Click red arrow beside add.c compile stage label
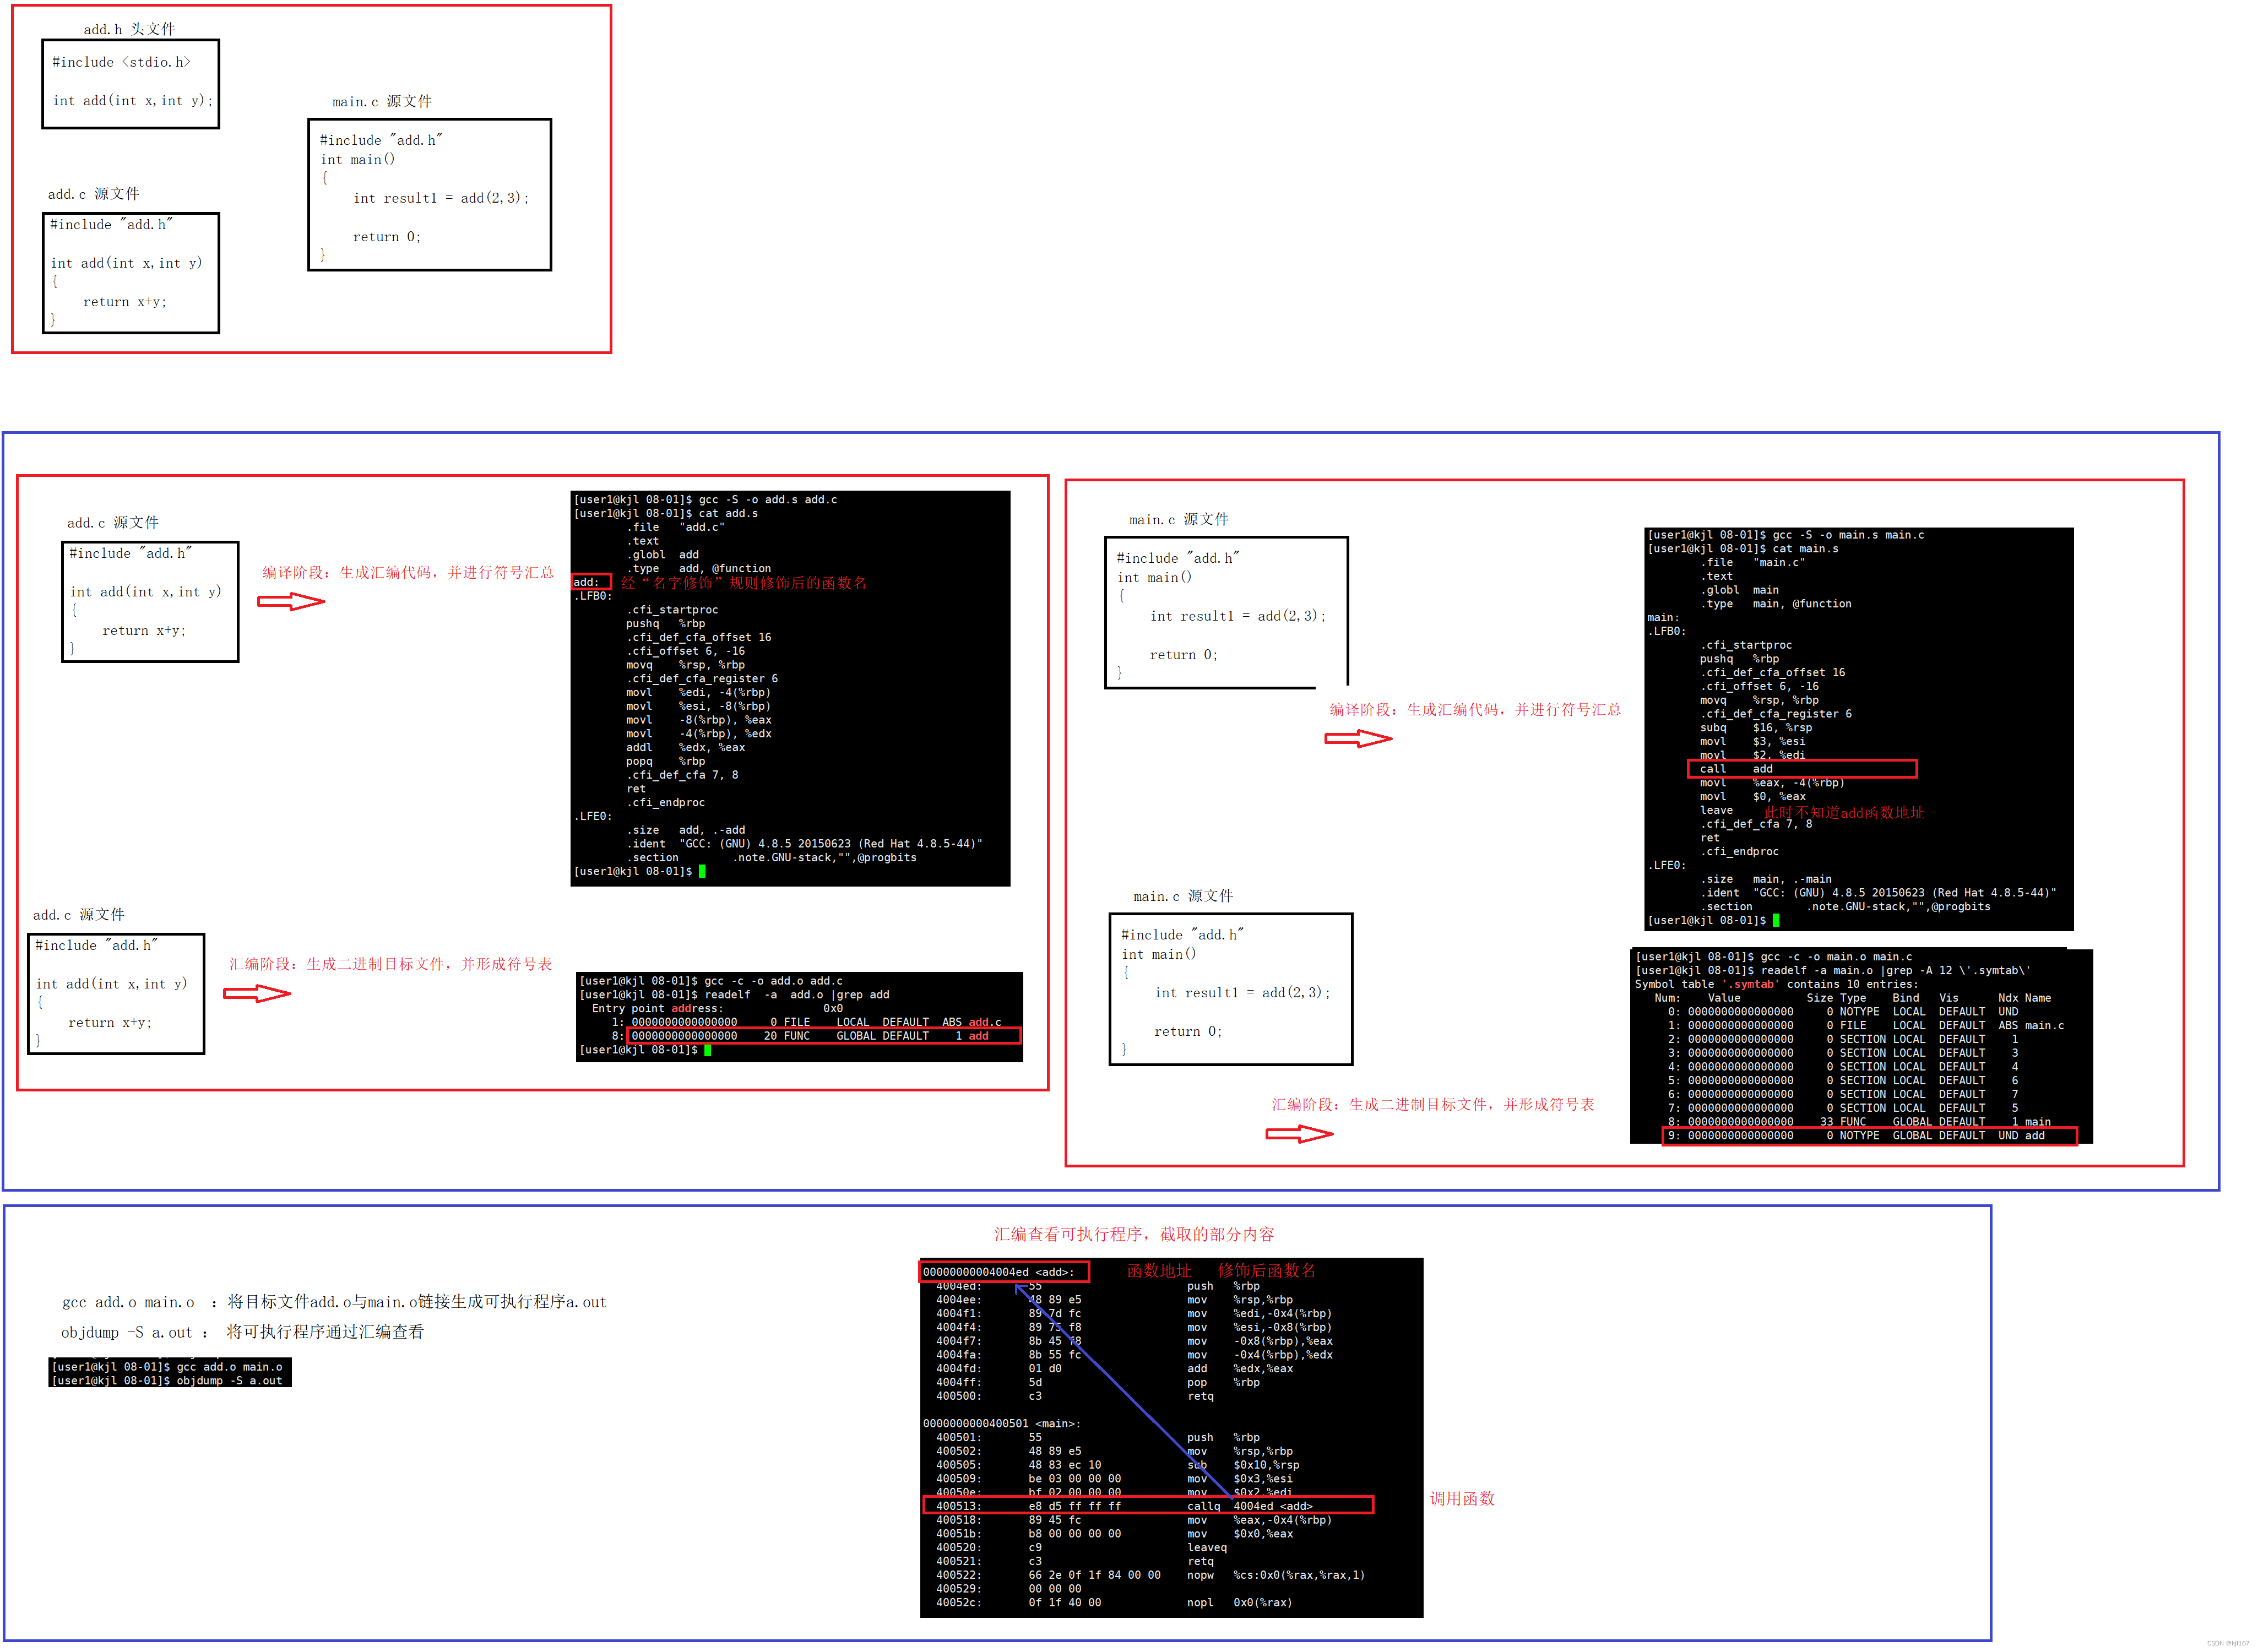 291,601
